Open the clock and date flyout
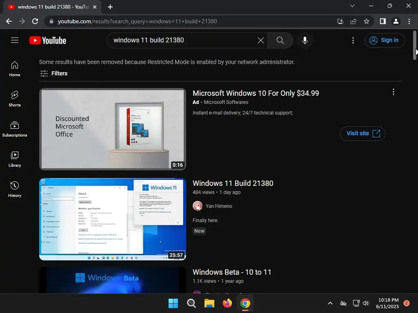Screen dimensions: 418x313 coord(387,303)
